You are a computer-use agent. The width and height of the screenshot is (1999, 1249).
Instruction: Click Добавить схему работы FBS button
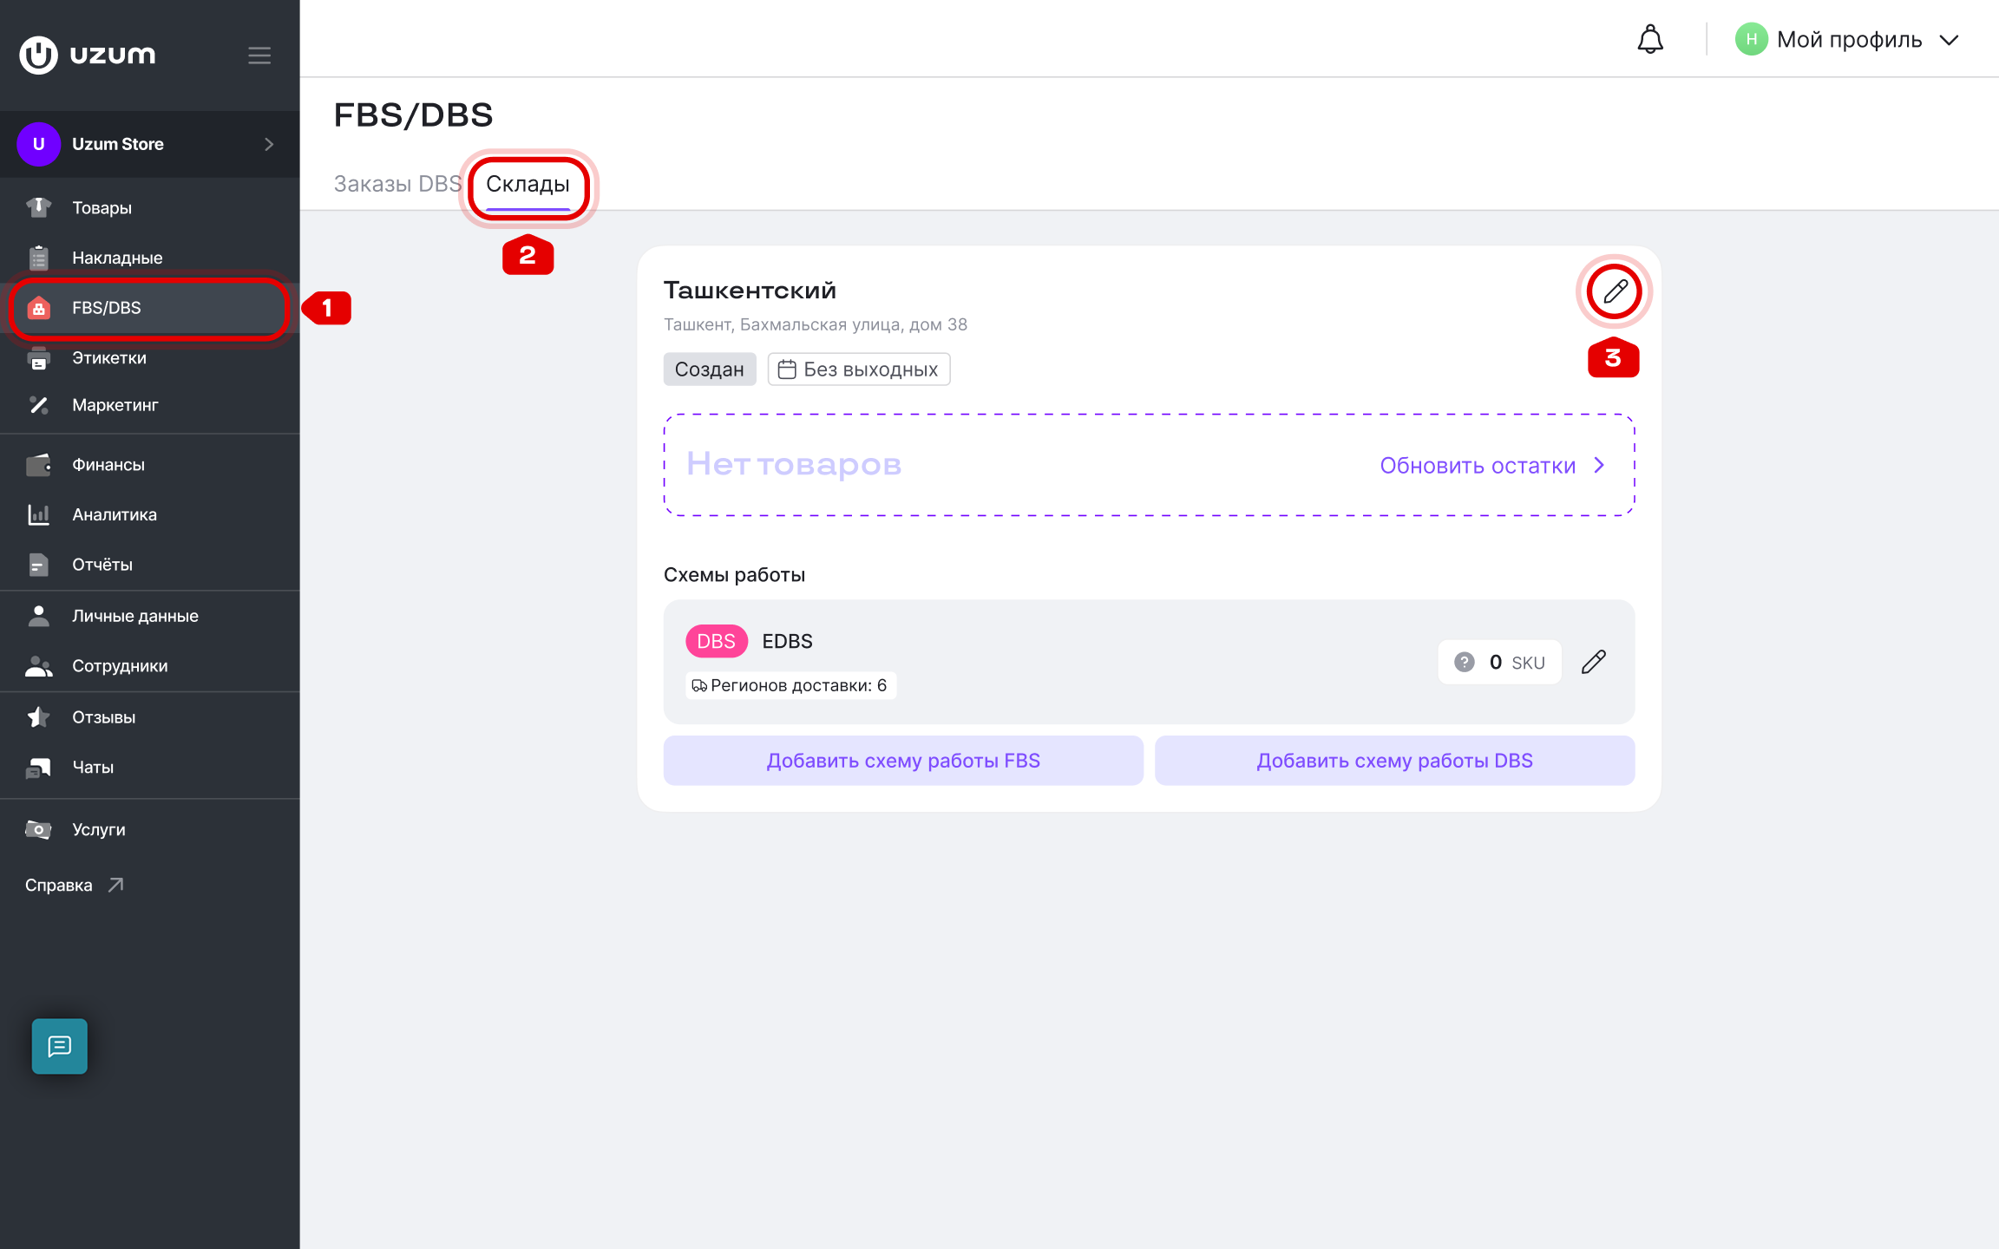[903, 761]
